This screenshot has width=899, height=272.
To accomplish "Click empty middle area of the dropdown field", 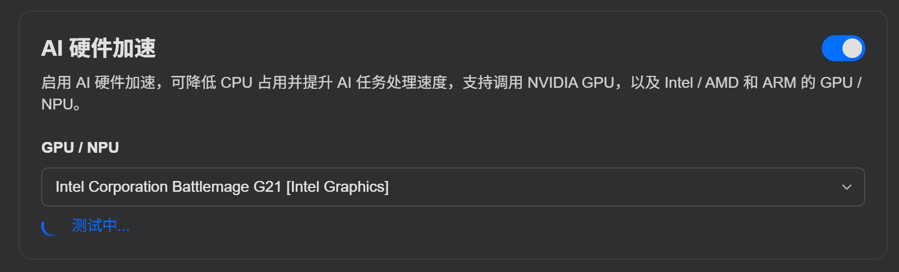I will pyautogui.click(x=598, y=187).
